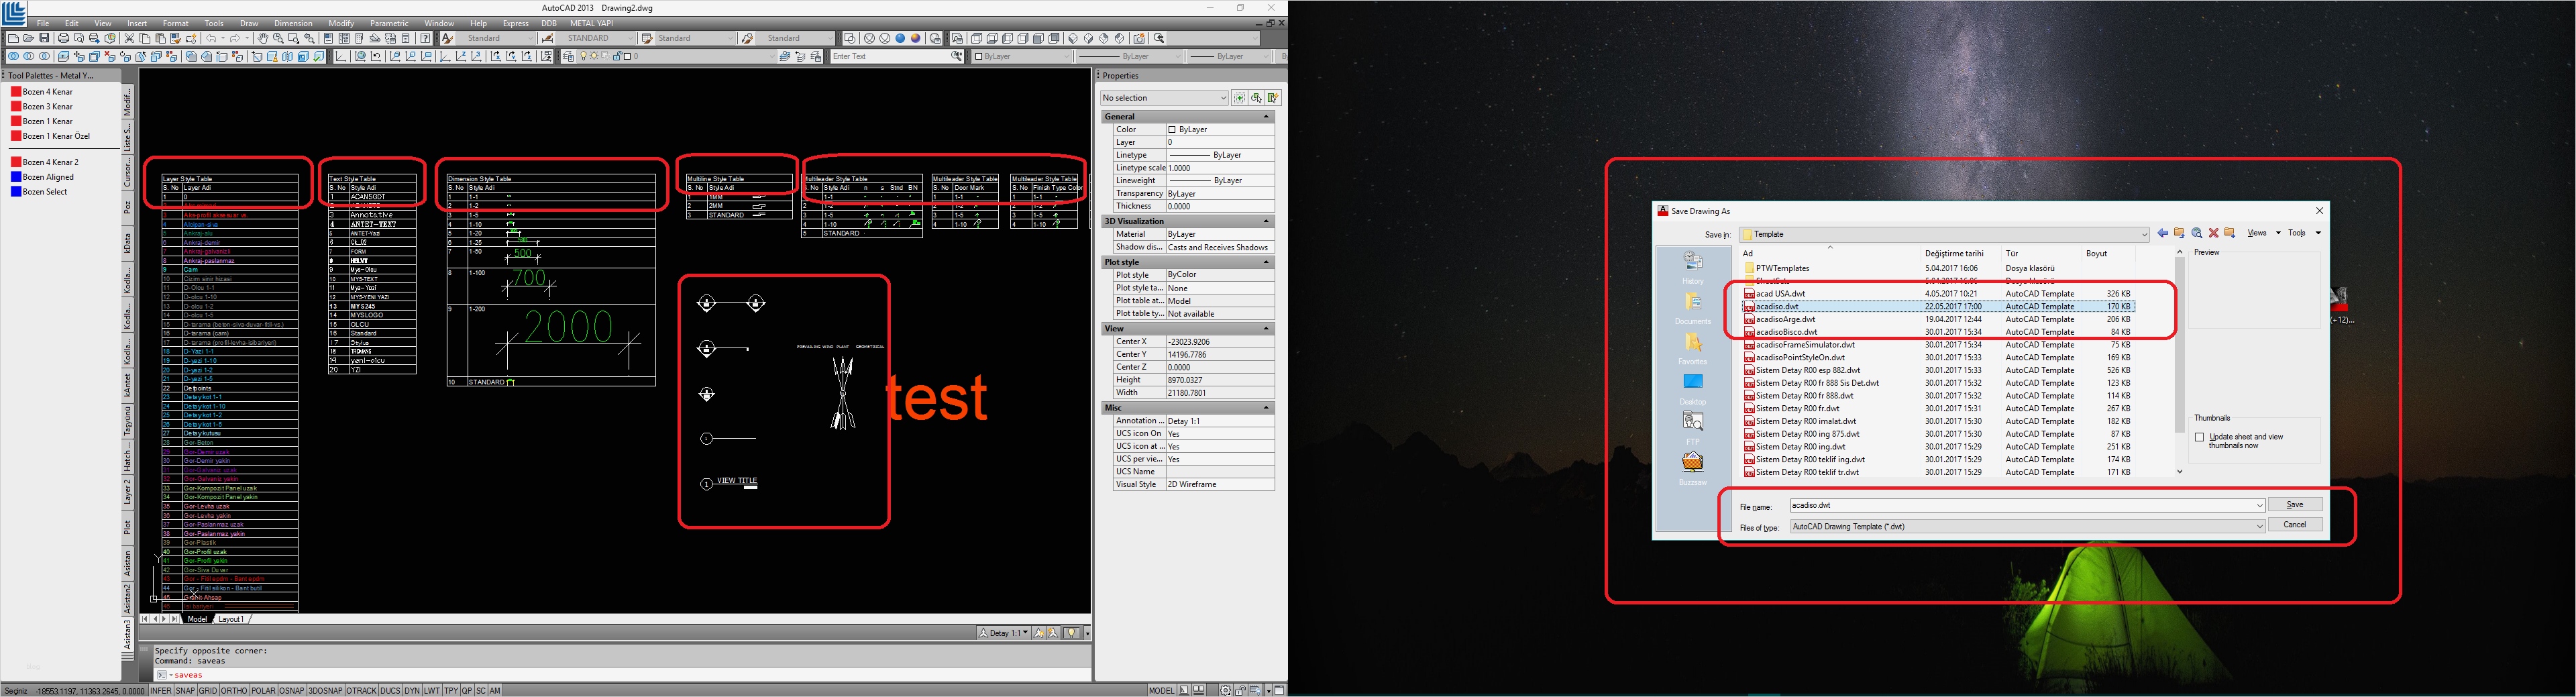Activate the Zoom Window tool
This screenshot has height=697, width=2576.
point(294,40)
